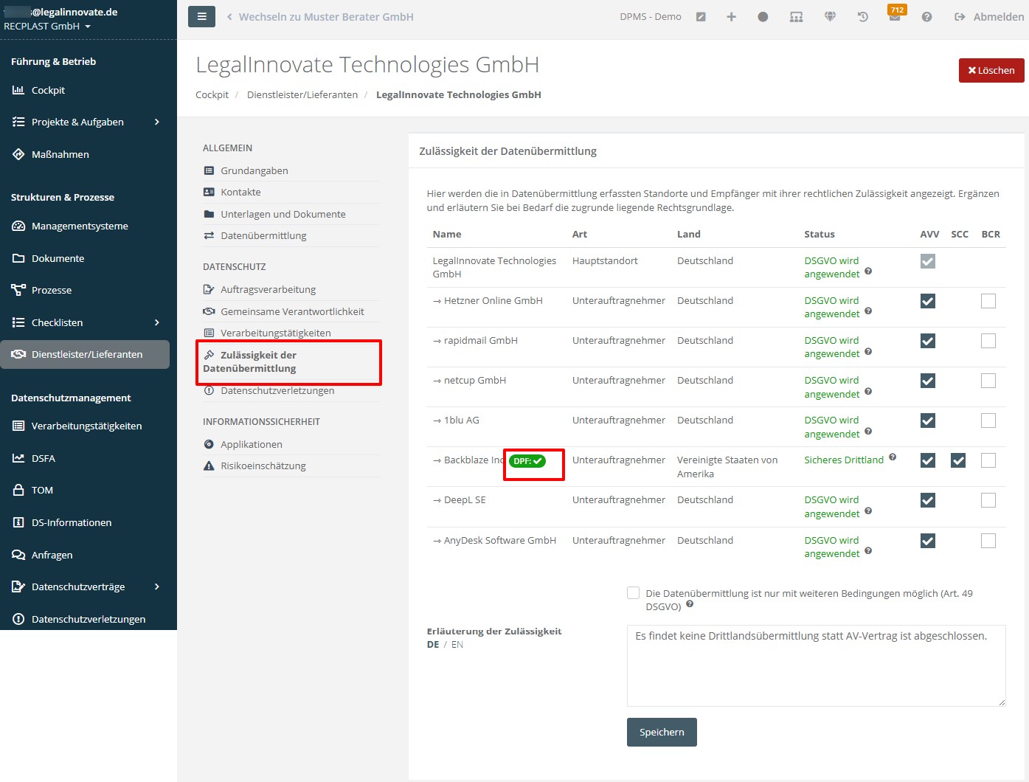The image size is (1029, 782).
Task: Click info icon beside Sicheres Drittland status
Action: tap(893, 457)
